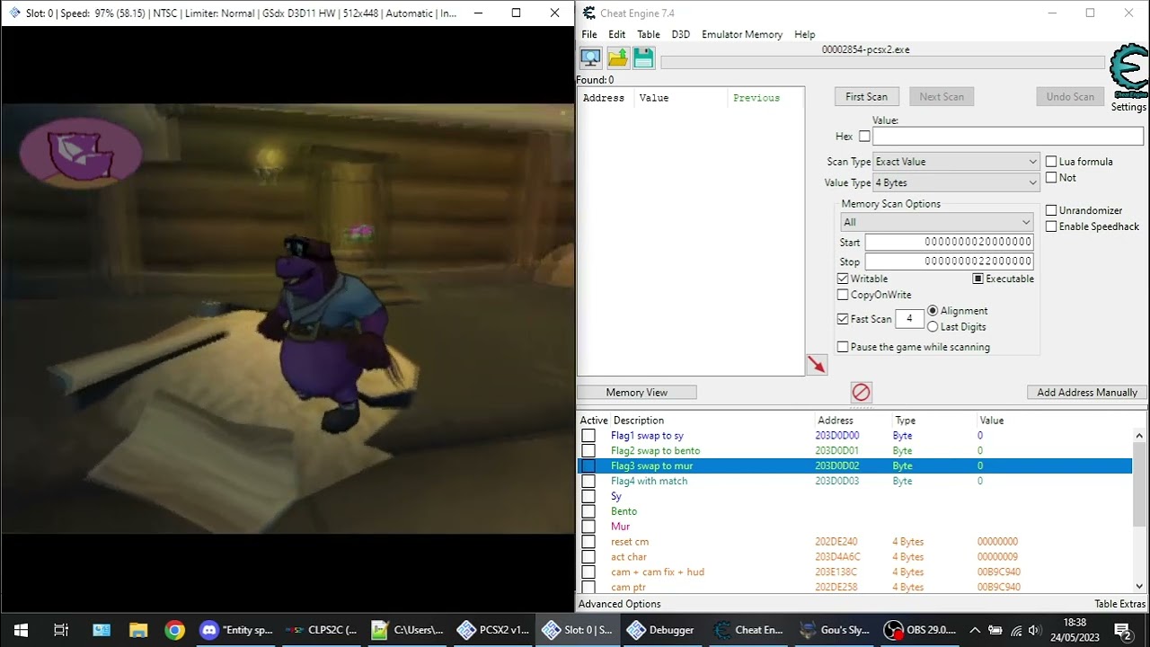The height and width of the screenshot is (647, 1150).
Task: Click the Previous column header
Action: 756,98
